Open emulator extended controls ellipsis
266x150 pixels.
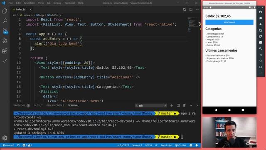pos(261,73)
